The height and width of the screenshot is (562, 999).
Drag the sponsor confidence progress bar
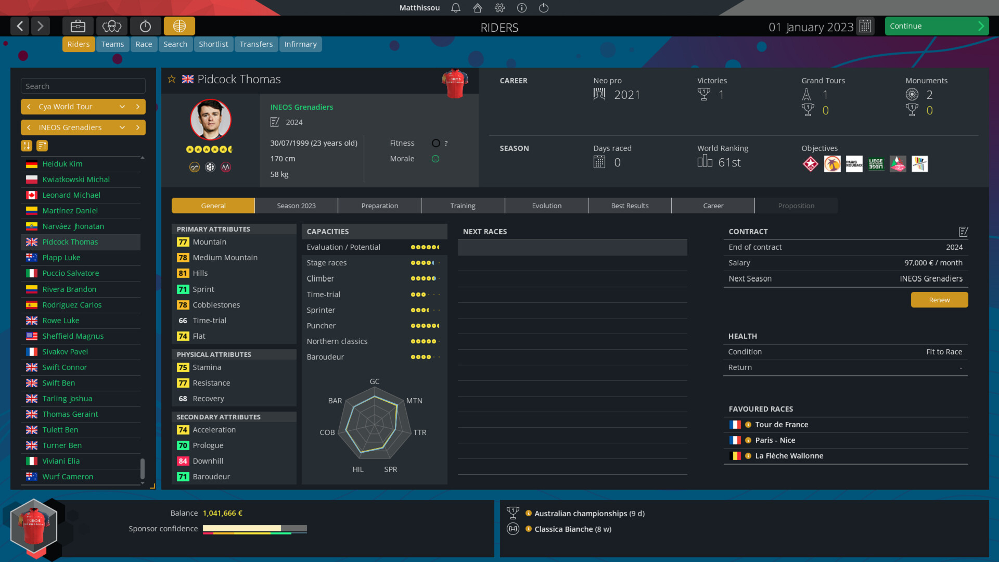pyautogui.click(x=254, y=528)
